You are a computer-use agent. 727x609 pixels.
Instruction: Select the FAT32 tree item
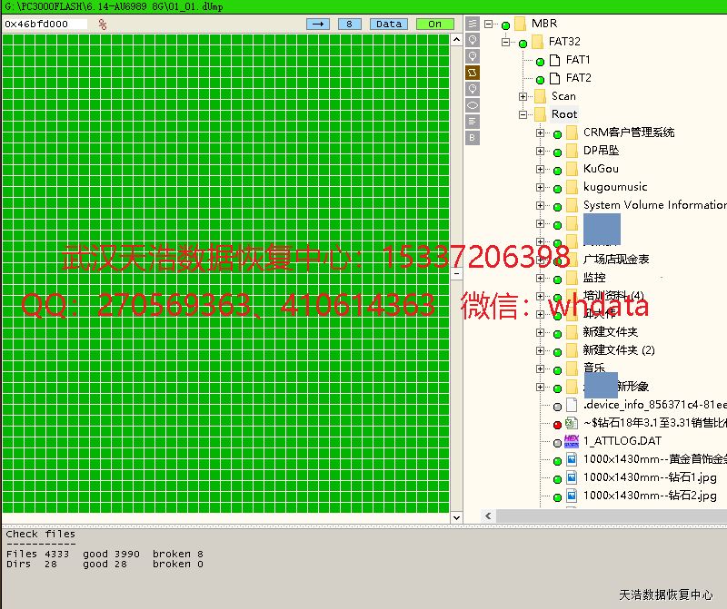(x=563, y=42)
